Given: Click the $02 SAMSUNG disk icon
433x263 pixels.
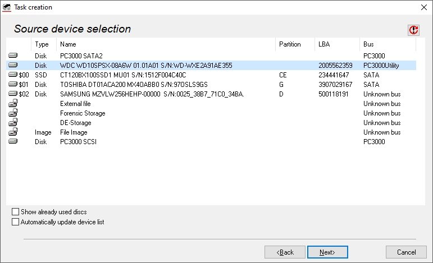Looking at the screenshot, I should point(13,94).
